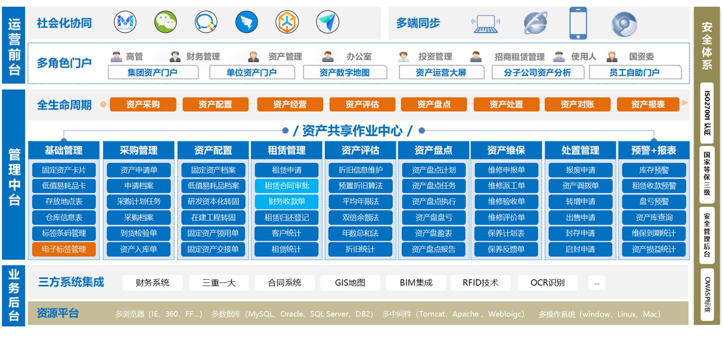Viewport: 724px width, 342px height.
Task: Click the green WeChat icon
Action: [x=166, y=22]
